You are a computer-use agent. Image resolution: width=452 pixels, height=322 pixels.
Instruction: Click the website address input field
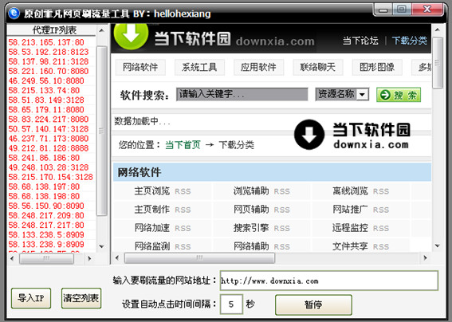[x=329, y=281]
